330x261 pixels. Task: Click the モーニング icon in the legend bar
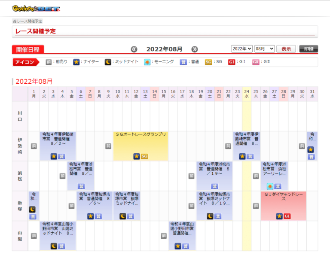[x=147, y=62]
